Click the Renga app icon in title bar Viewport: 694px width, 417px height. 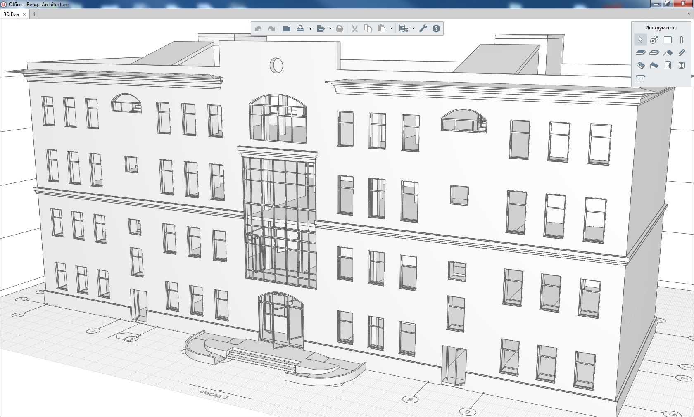coord(4,4)
